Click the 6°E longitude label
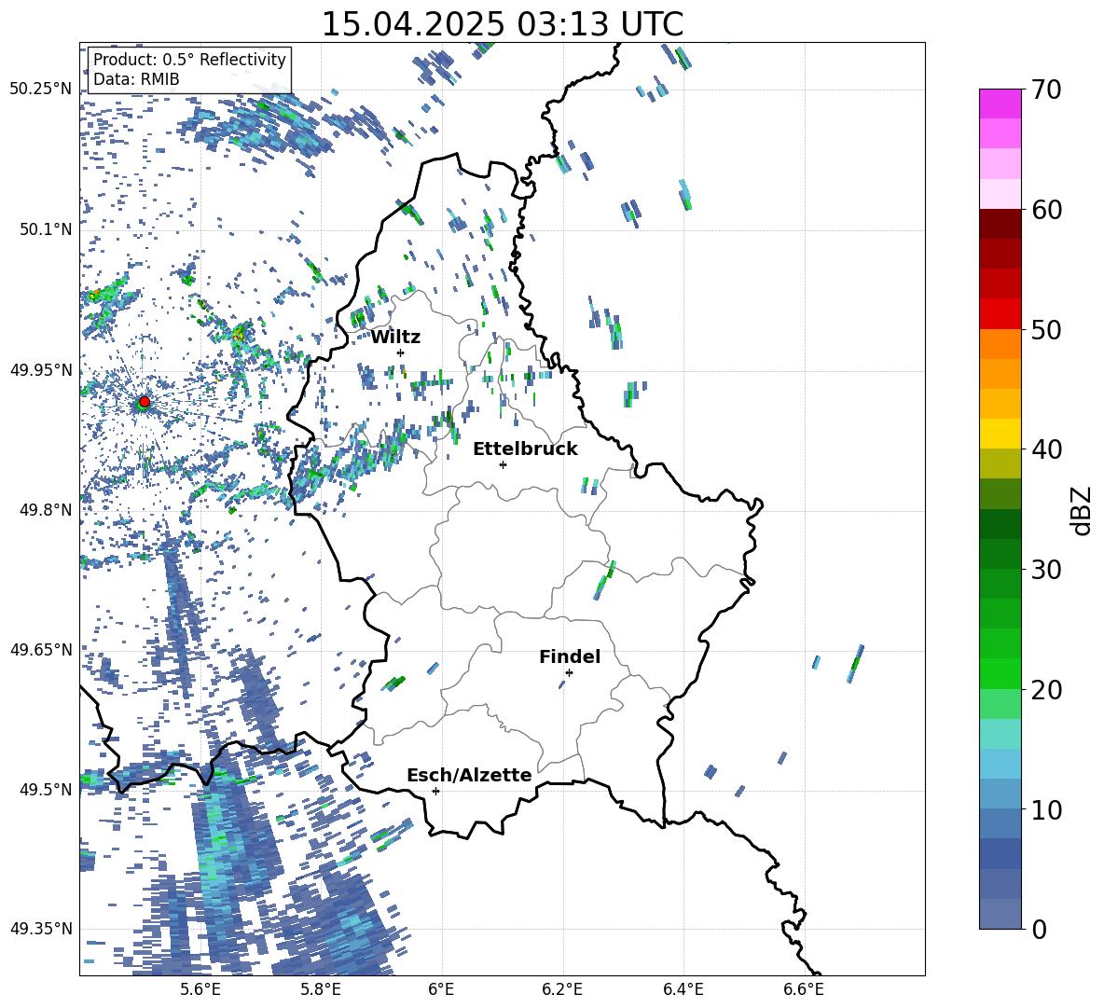Viewport: 1104px width, 1008px height. 441,989
